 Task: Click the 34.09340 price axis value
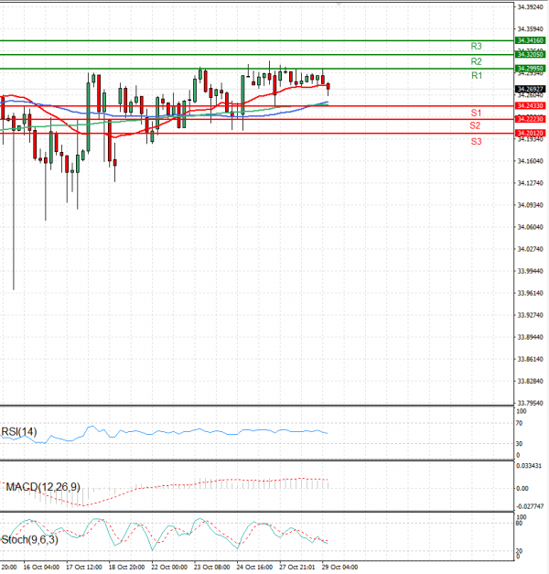point(531,205)
